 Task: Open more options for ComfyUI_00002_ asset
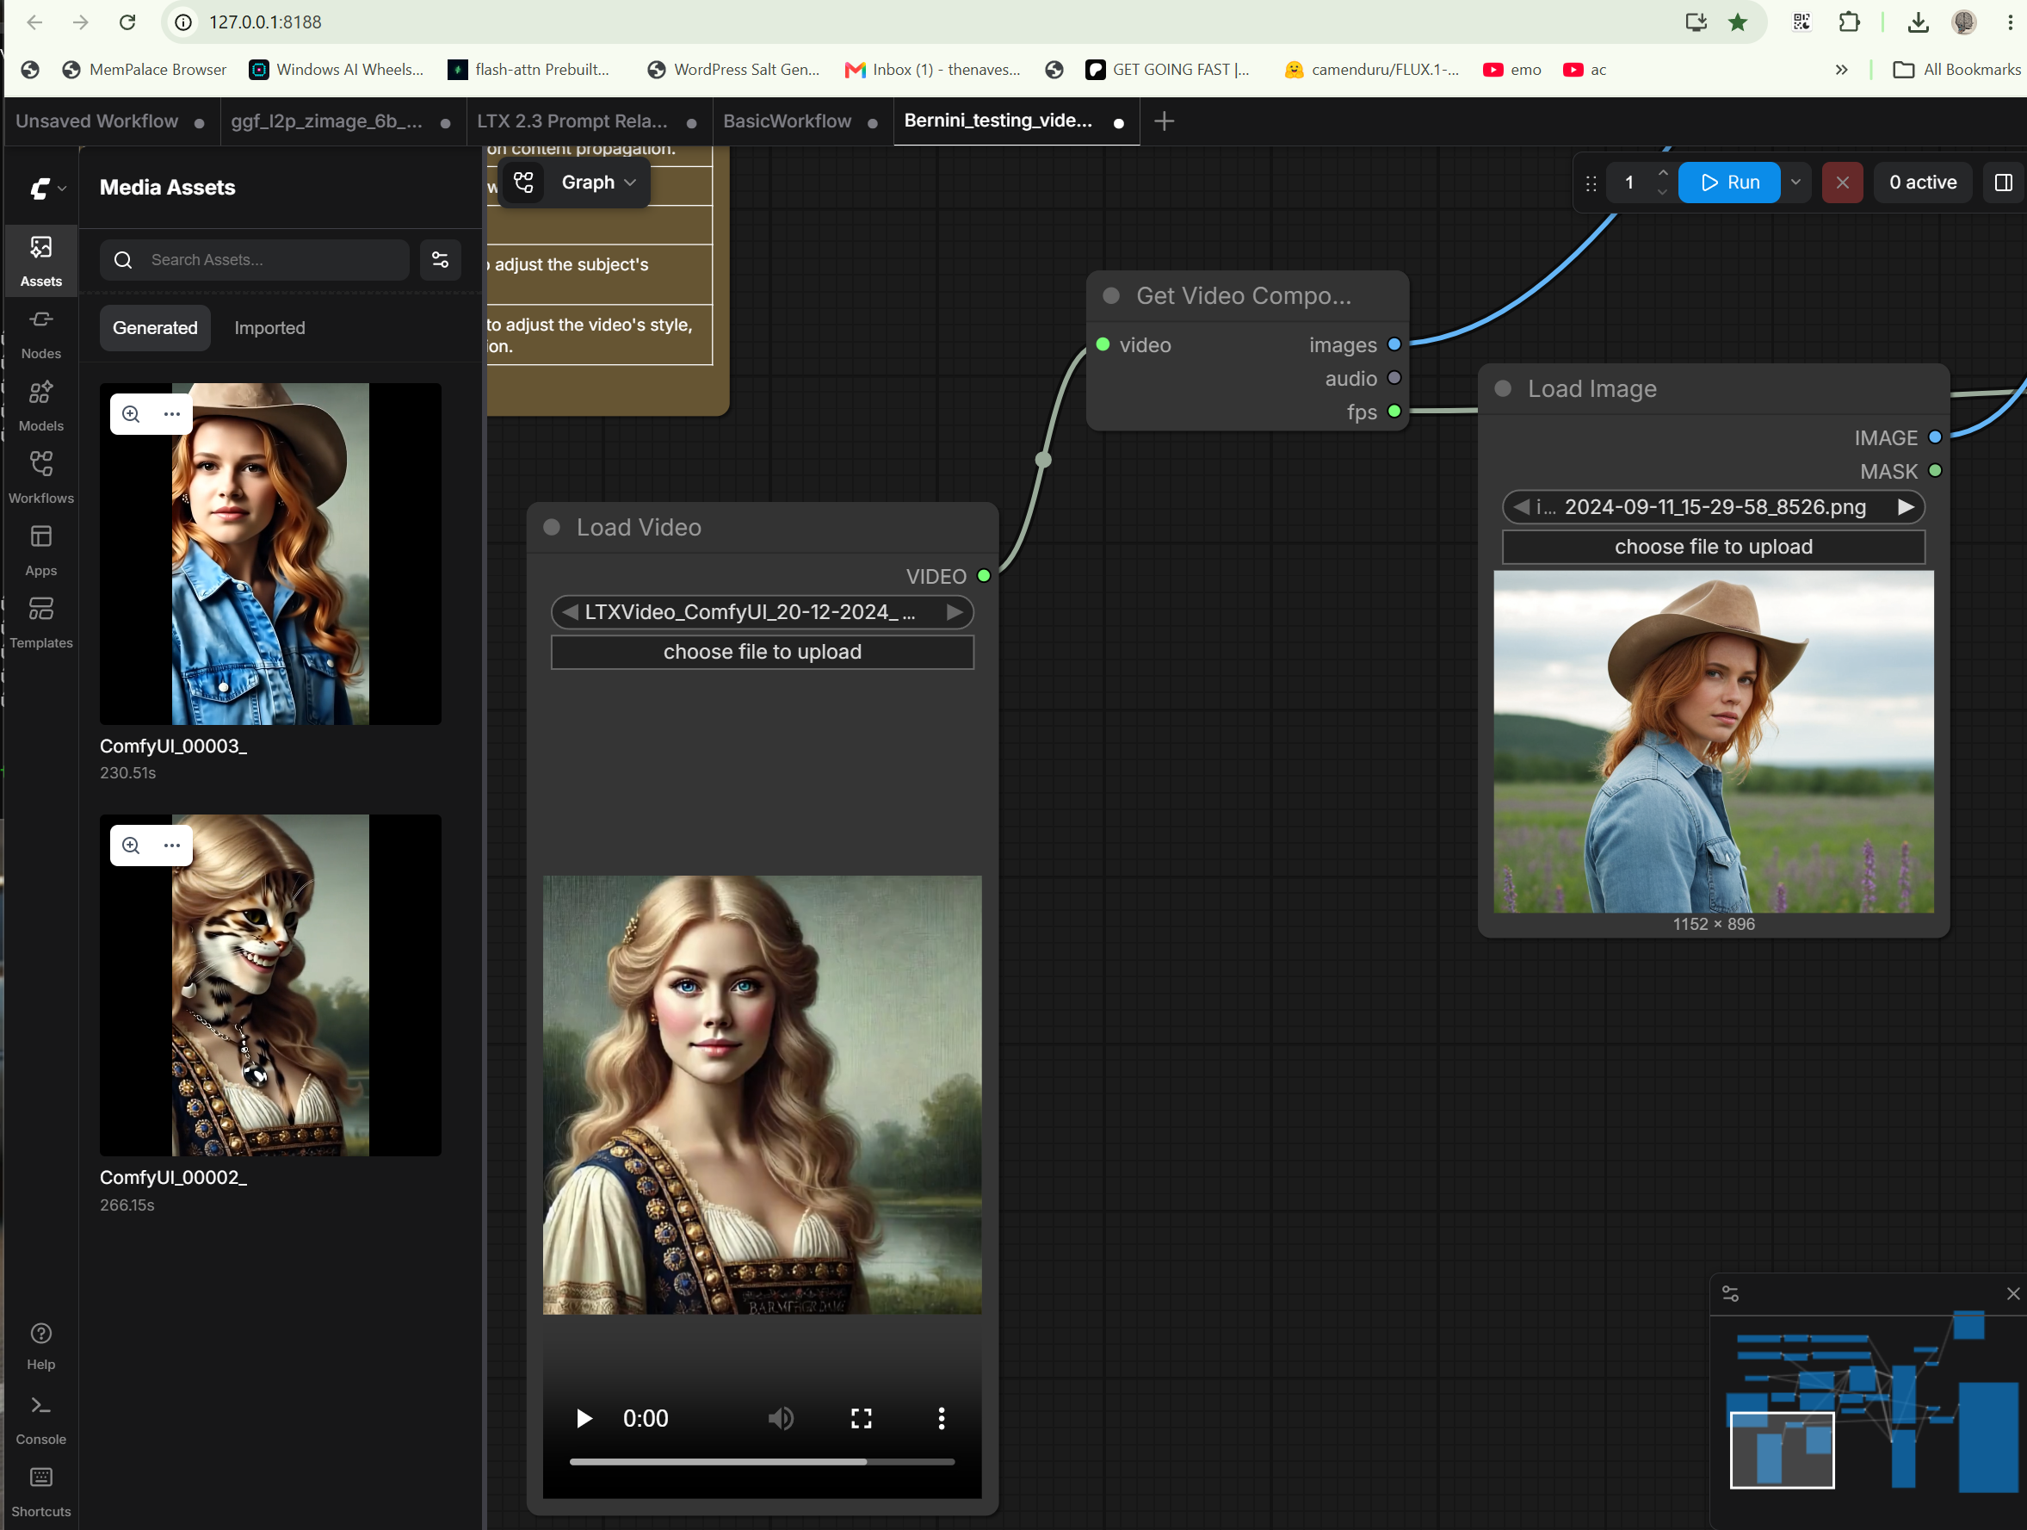click(171, 846)
